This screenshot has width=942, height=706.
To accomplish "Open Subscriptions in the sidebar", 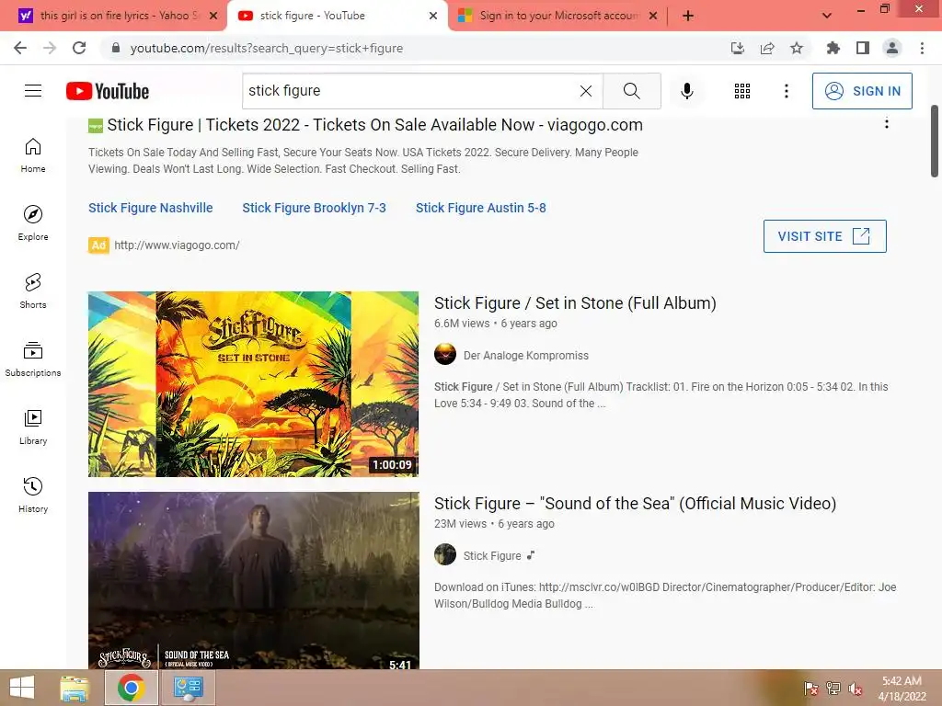I will coord(33,359).
